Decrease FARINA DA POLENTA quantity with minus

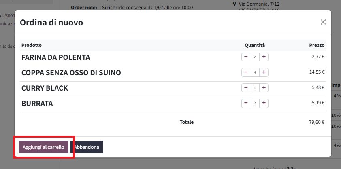click(246, 57)
